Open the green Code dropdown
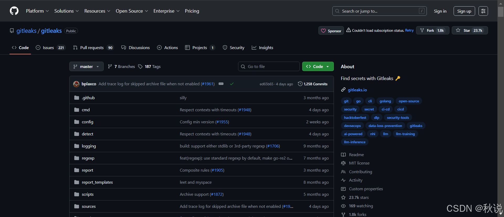This screenshot has height=217, width=504. click(x=318, y=66)
